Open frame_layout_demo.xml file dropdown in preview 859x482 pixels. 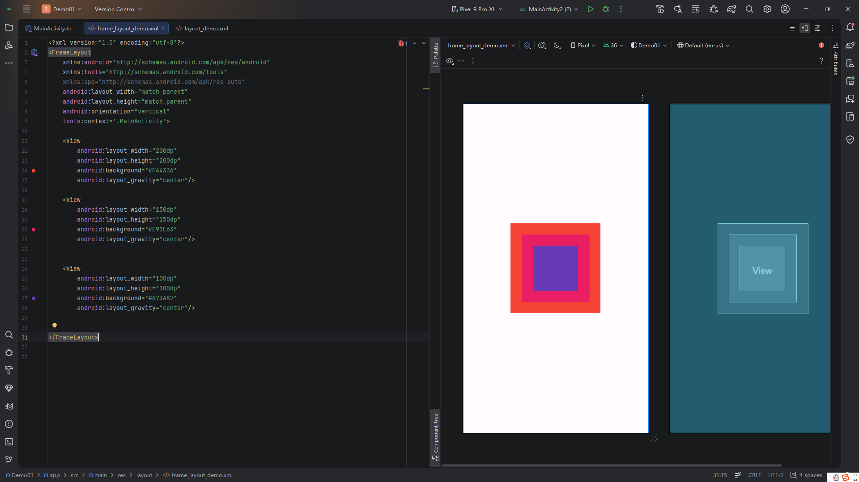[481, 46]
